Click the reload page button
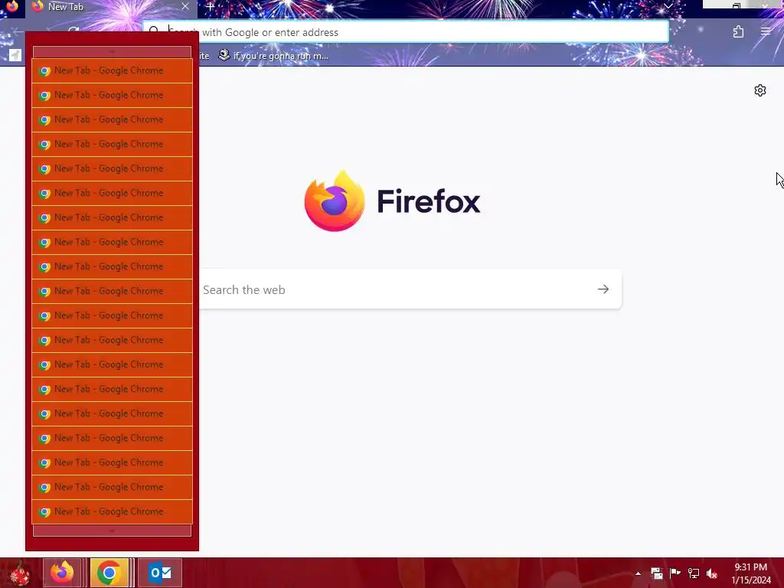This screenshot has width=784, height=588. [73, 31]
